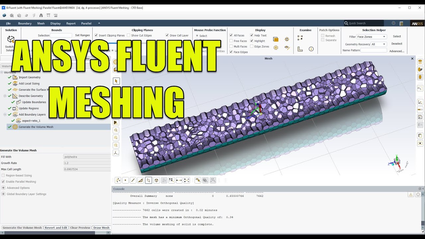This screenshot has width=425, height=239.
Task: Toggle Insert Clipping Planes checkbox
Action: pyautogui.click(x=96, y=36)
